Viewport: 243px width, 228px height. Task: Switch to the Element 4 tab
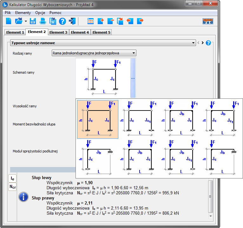point(80,32)
